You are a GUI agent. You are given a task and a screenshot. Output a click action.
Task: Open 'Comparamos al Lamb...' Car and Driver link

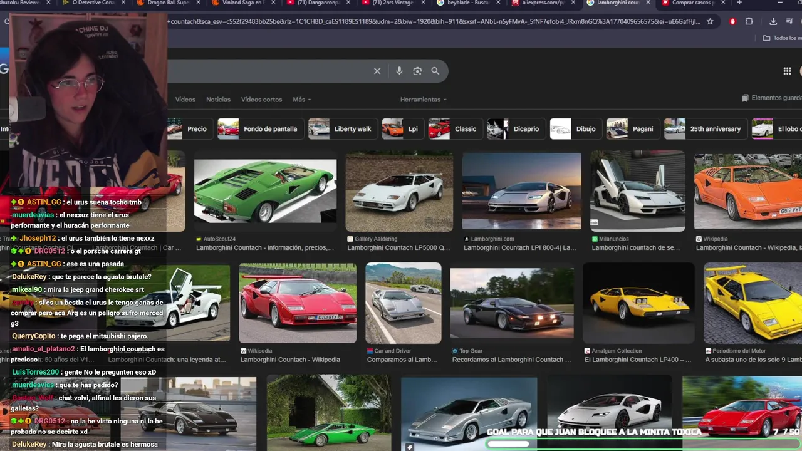pos(402,360)
